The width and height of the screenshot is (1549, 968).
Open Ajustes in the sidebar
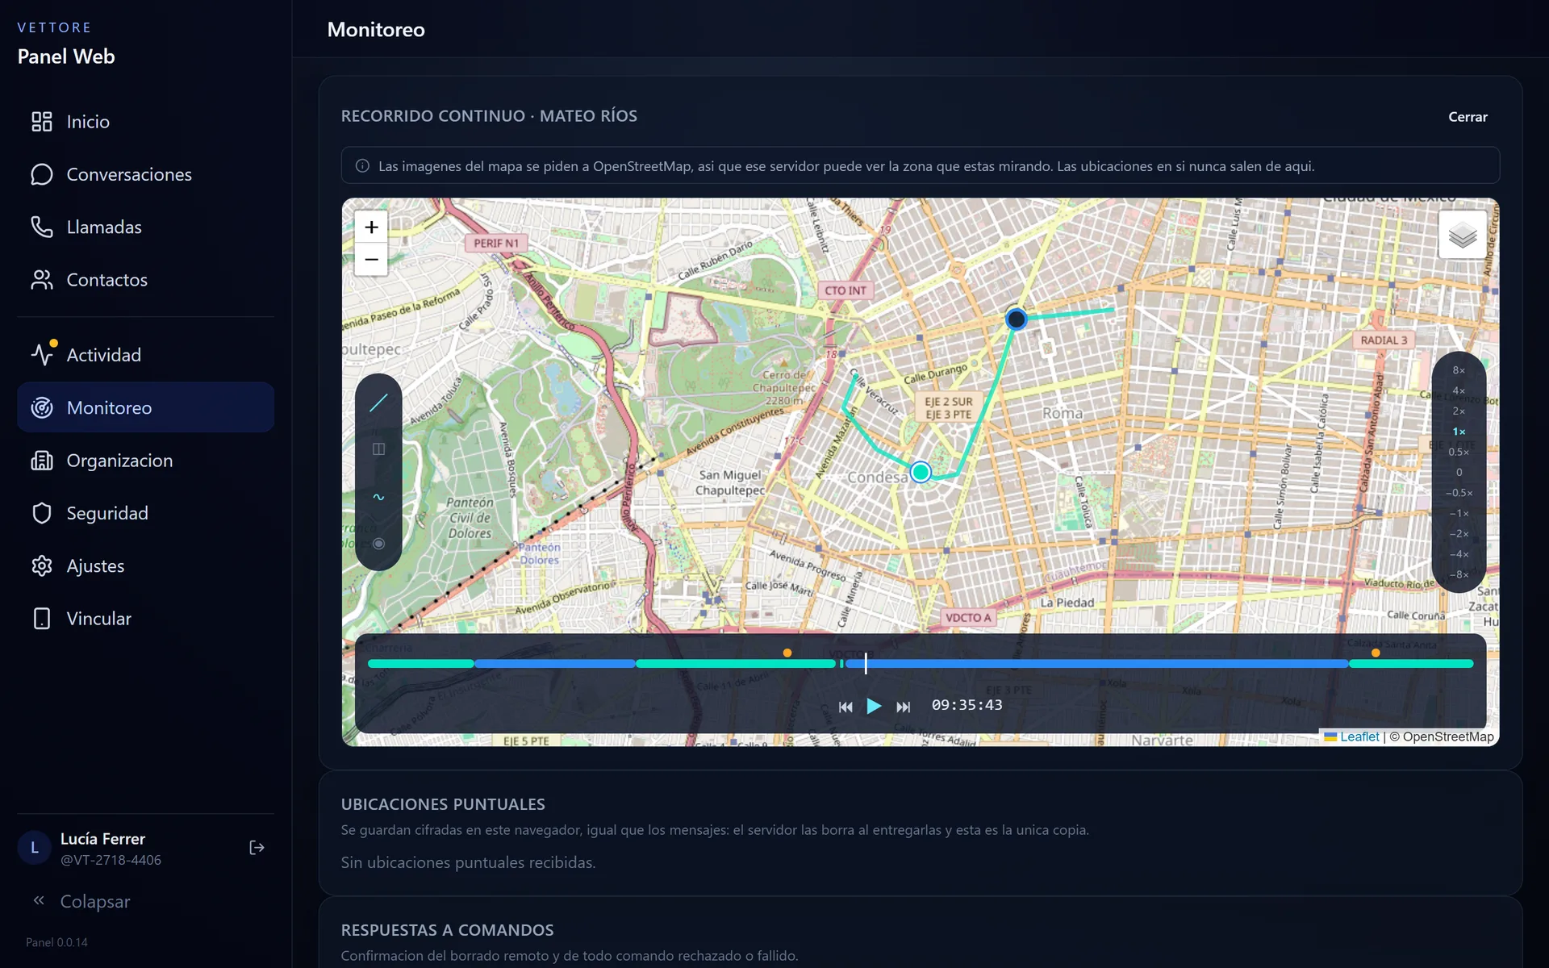145,566
